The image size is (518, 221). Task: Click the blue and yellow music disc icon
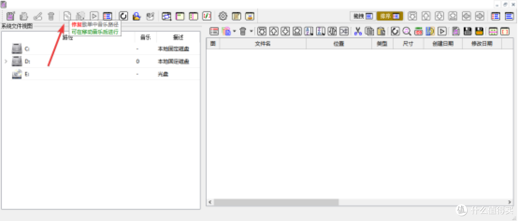coord(430,31)
